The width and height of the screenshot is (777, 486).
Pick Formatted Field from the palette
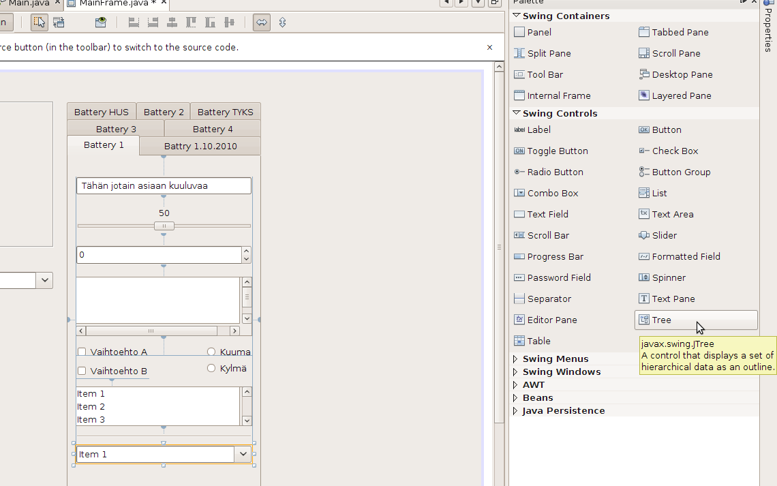point(680,256)
